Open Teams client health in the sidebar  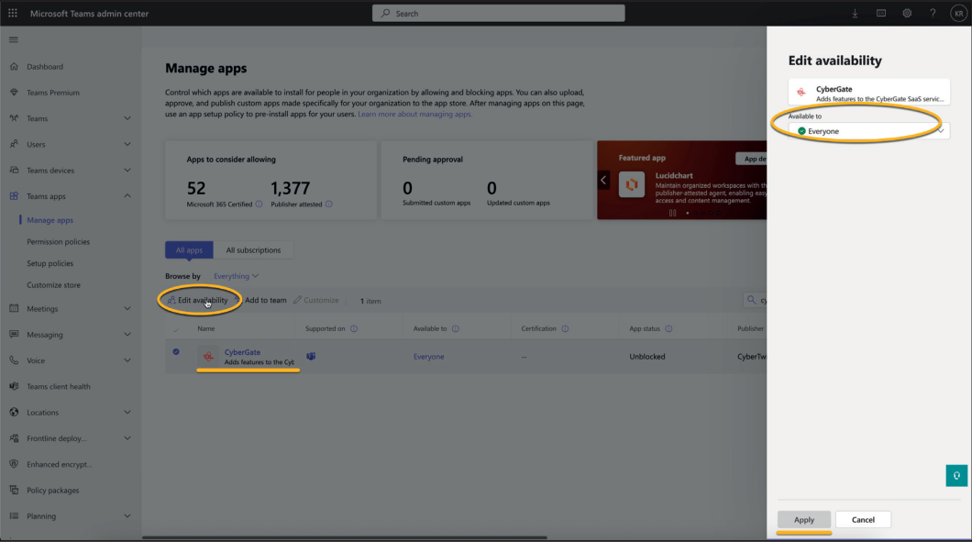(x=60, y=386)
